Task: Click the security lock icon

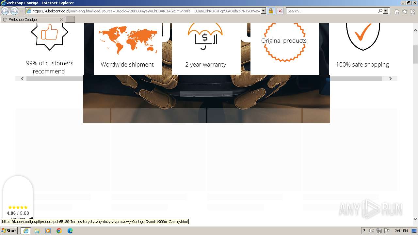Action: 271,11
